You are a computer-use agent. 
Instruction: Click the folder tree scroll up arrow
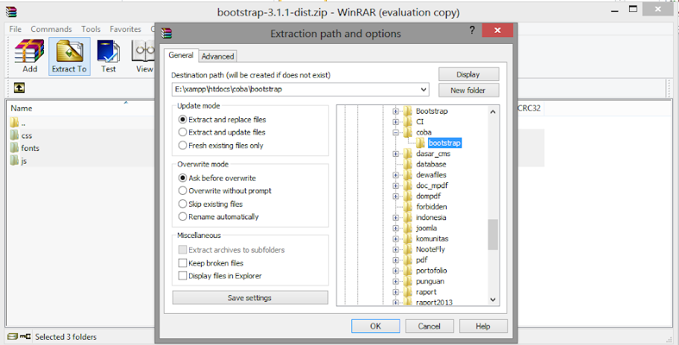(493, 112)
